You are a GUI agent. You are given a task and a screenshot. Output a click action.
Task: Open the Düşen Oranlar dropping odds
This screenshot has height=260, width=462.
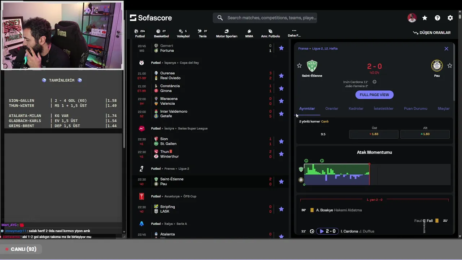(432, 32)
